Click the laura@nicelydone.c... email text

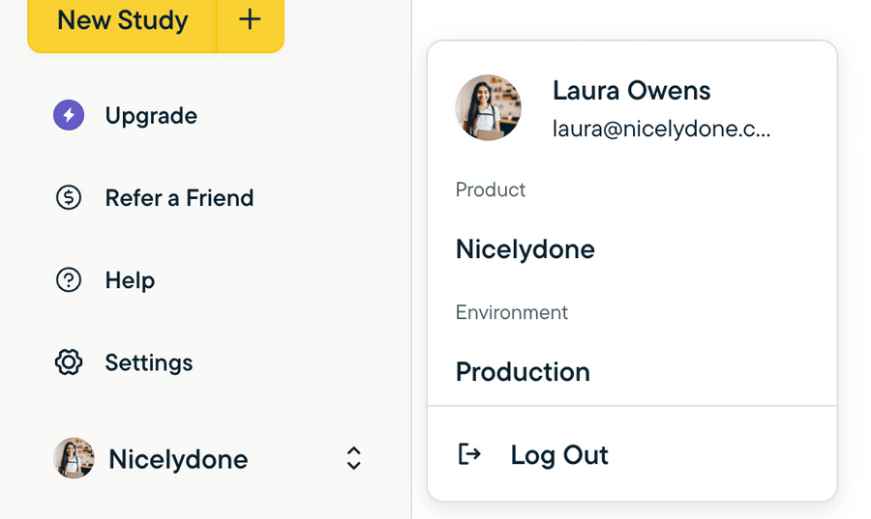tap(662, 129)
